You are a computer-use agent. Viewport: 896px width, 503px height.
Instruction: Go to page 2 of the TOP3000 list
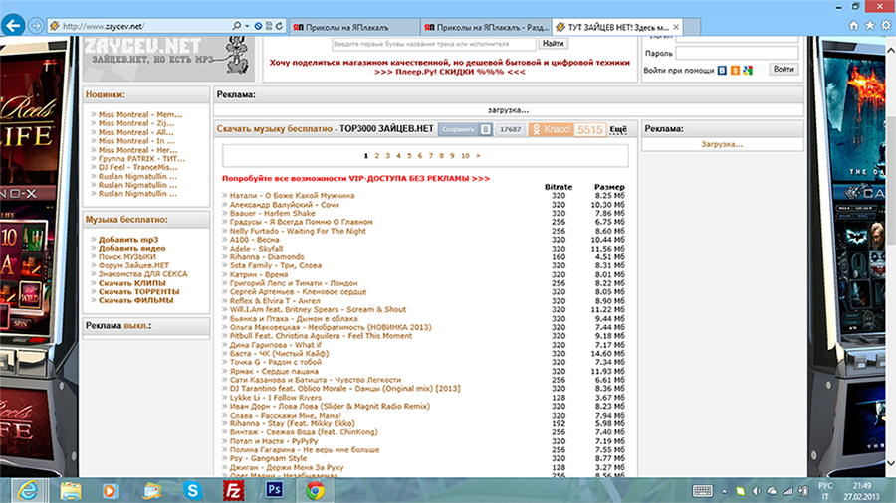(376, 156)
